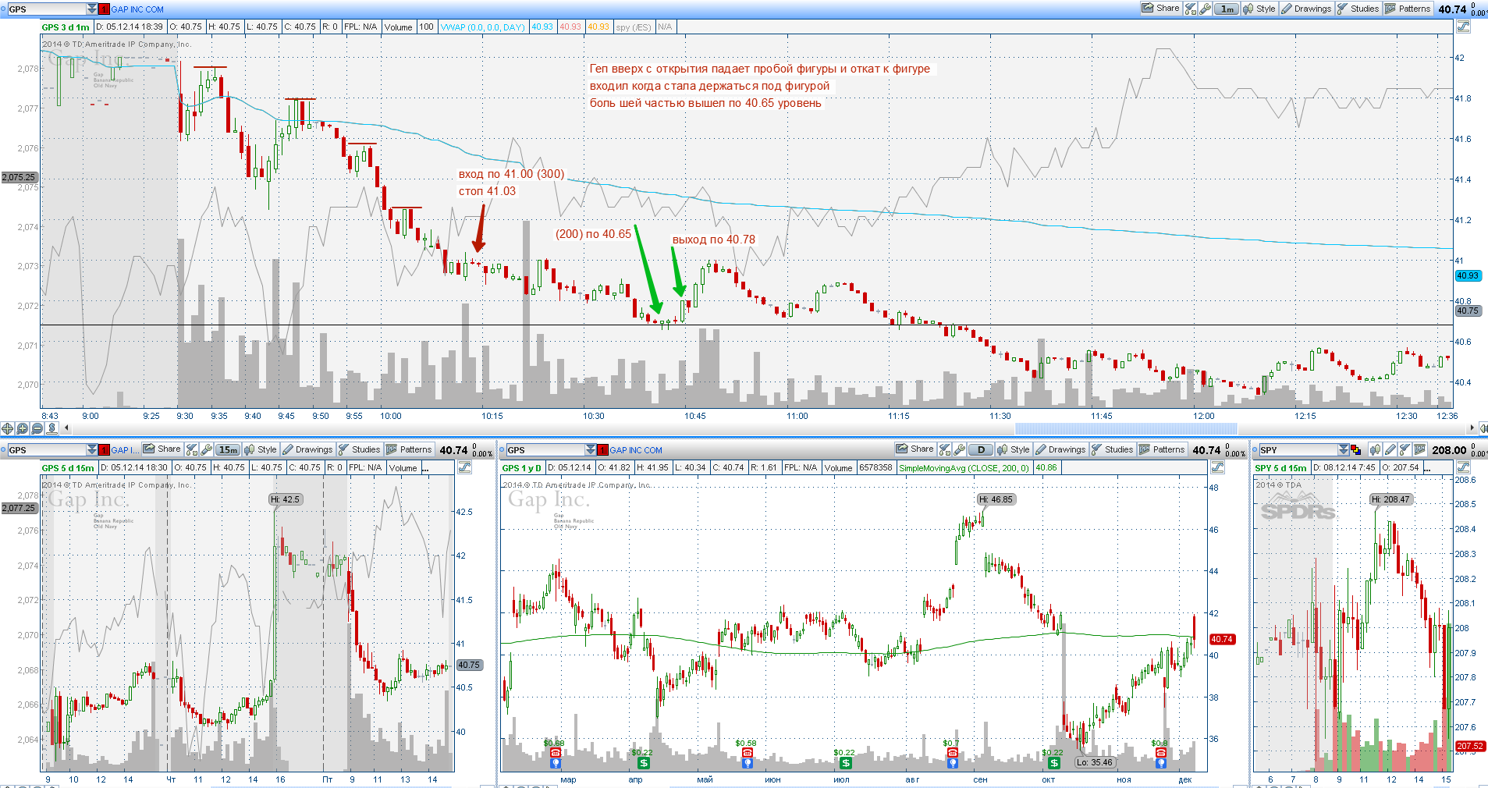Viewport: 1488px width, 788px height.
Task: Click the VWAP study label in header
Action: [482, 27]
